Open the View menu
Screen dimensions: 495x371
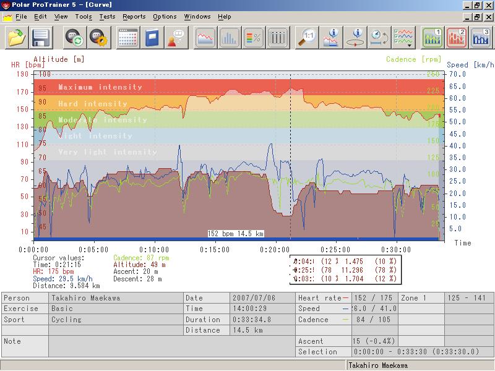pos(61,17)
